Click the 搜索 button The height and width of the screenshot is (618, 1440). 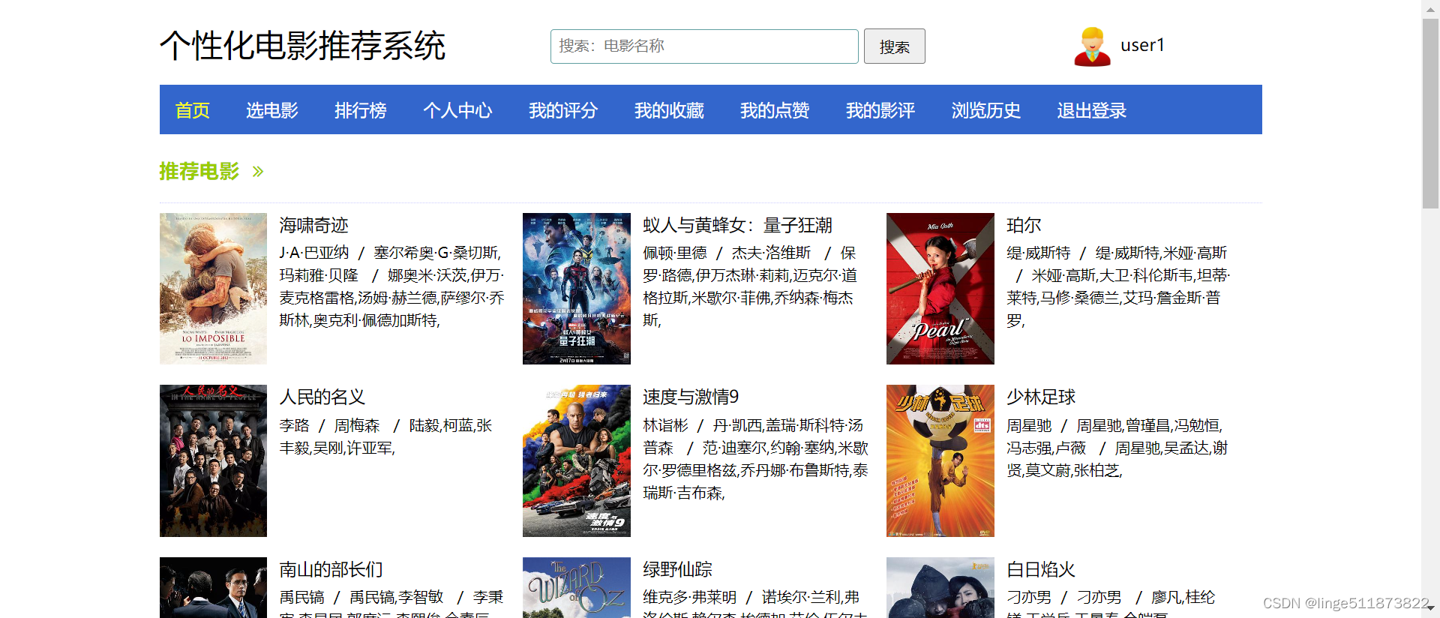coord(895,46)
